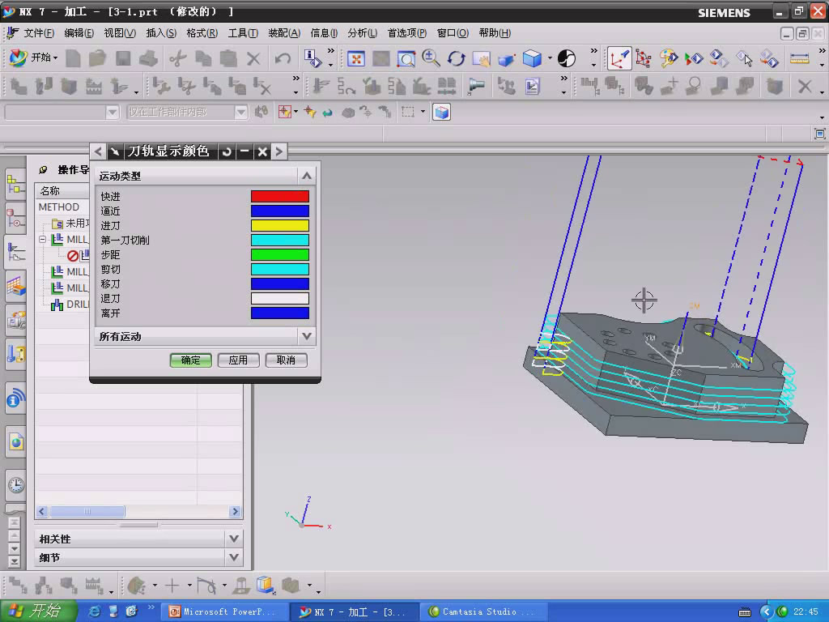This screenshot has height=622, width=829.
Task: Change the 步距 green color swatch
Action: click(x=279, y=254)
